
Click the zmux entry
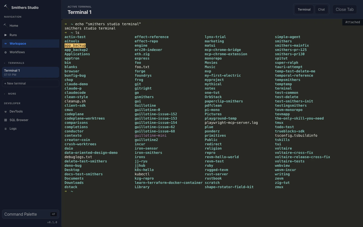coord(279,187)
